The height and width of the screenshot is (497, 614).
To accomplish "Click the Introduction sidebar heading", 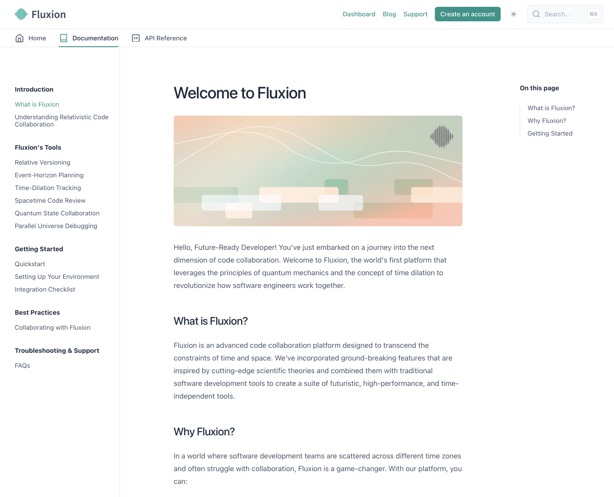I will tap(34, 89).
